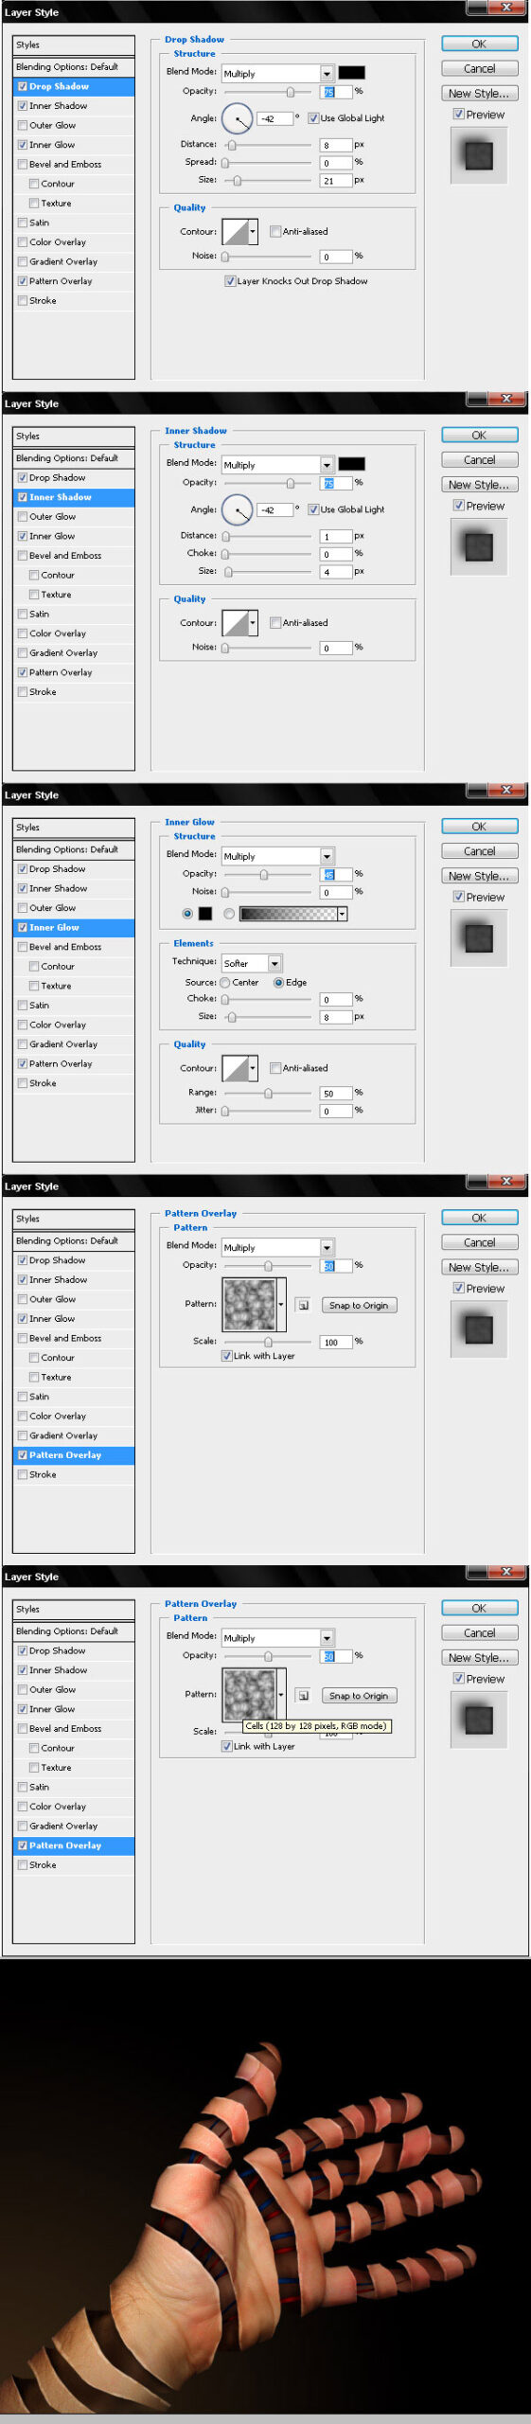Select Edge source radio in Inner Glow elements
Screen dimensions: 531x2424
[x=279, y=983]
